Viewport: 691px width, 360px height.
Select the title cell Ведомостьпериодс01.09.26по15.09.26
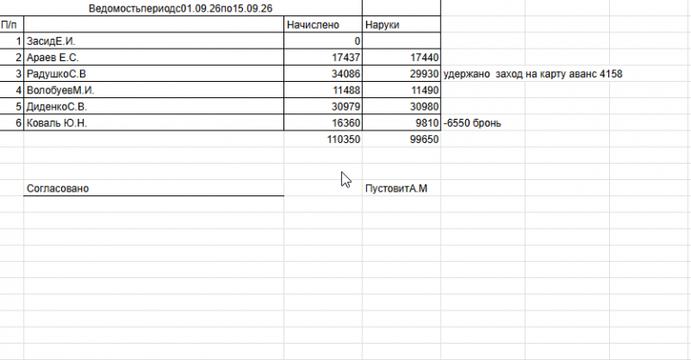click(x=181, y=8)
